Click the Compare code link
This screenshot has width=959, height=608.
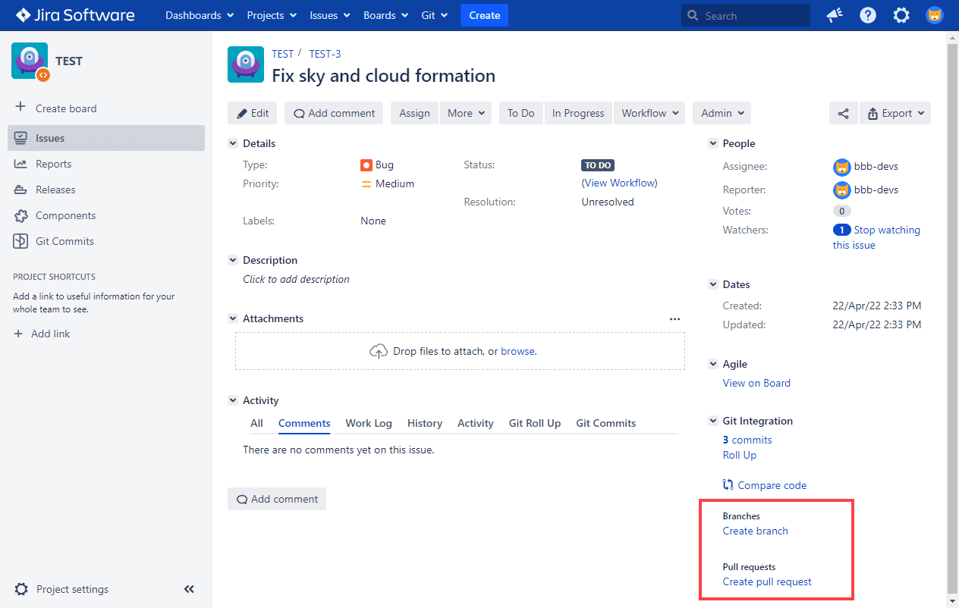click(772, 485)
